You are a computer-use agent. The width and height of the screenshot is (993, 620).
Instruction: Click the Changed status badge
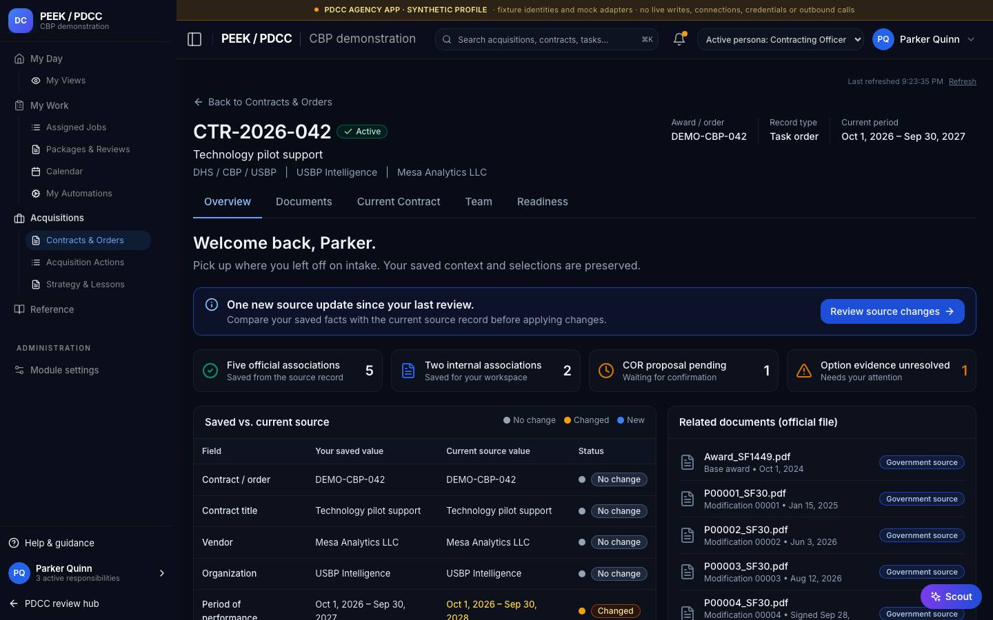point(615,611)
